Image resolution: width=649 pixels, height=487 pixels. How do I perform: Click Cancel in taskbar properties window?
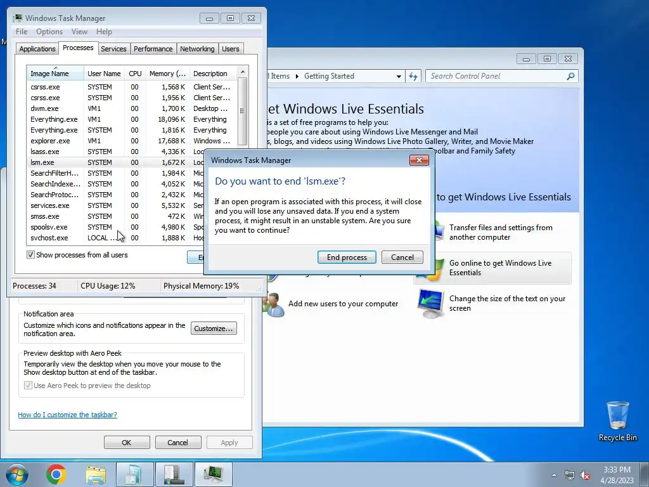tap(177, 442)
